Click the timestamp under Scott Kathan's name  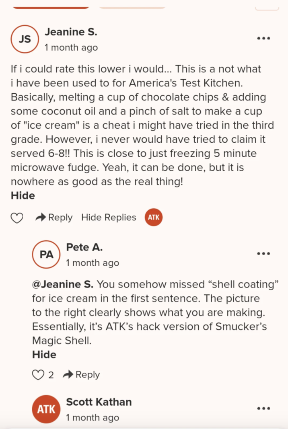coord(93,417)
